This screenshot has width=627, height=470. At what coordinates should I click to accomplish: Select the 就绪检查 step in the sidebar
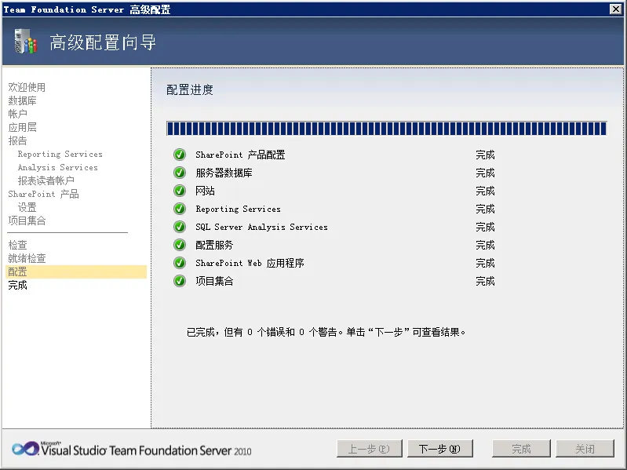click(27, 258)
